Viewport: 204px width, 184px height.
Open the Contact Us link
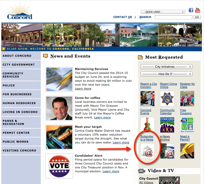click(x=123, y=17)
